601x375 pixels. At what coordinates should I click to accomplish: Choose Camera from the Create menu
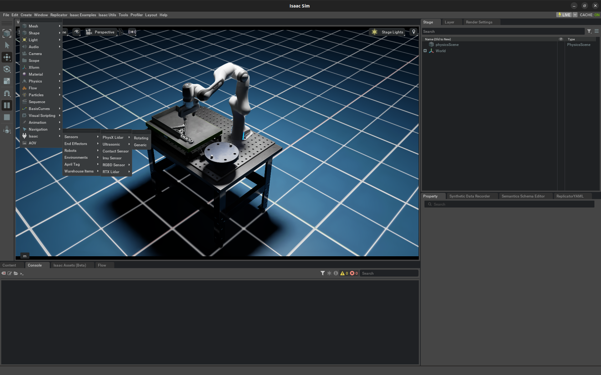click(x=41, y=54)
